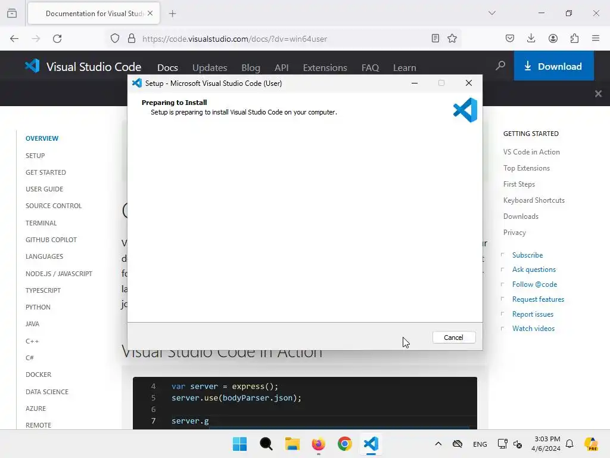
Task: Minimize the Setup dialog window
Action: pyautogui.click(x=415, y=83)
